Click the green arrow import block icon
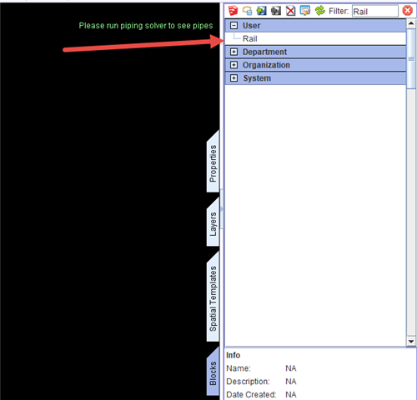This screenshot has width=417, height=400. [x=261, y=11]
